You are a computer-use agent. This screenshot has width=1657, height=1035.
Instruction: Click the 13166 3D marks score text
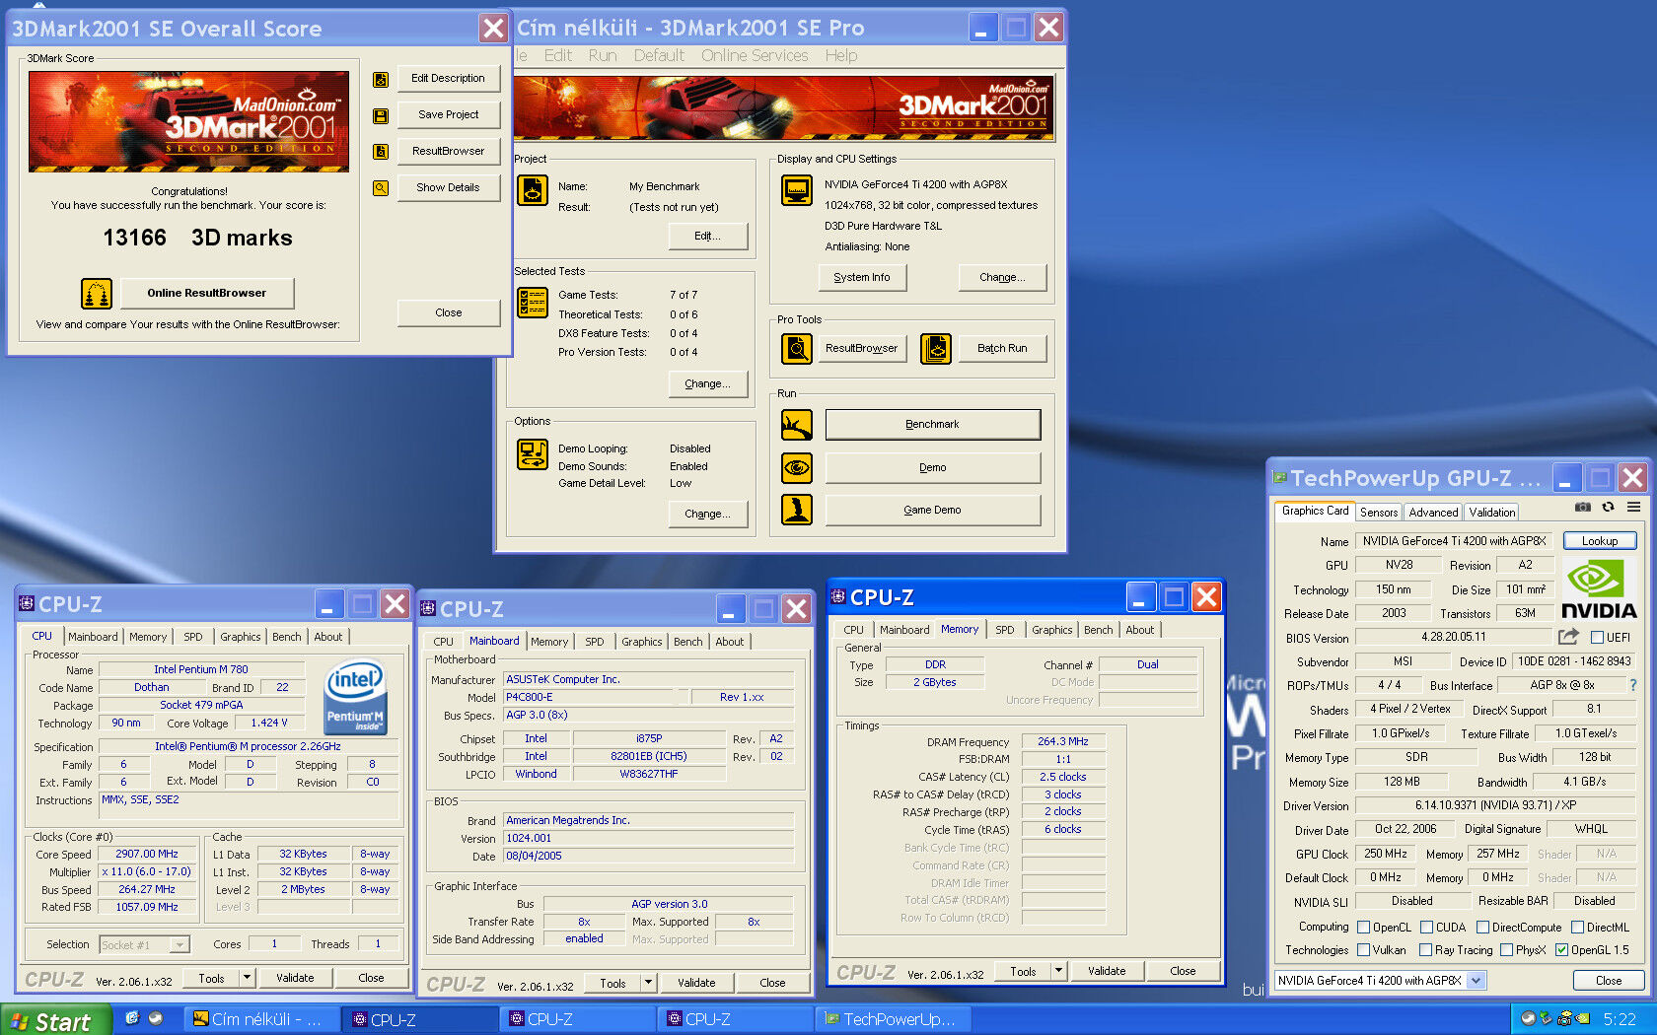[197, 238]
